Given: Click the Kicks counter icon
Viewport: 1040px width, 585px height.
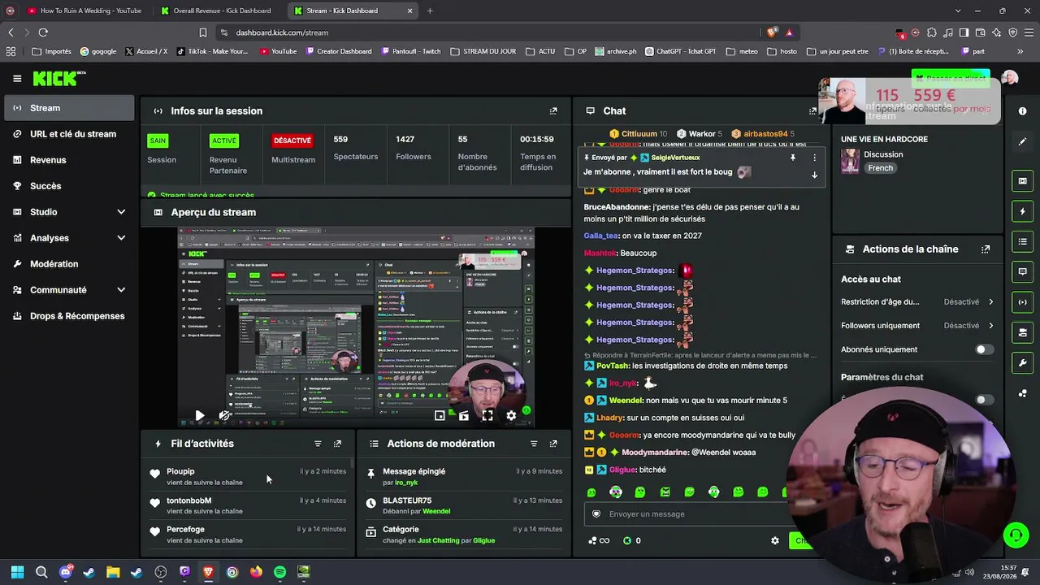Looking at the screenshot, I should click(627, 540).
